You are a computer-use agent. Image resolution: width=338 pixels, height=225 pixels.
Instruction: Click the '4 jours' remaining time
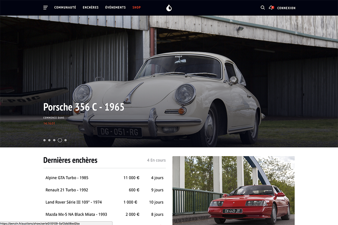tap(158, 178)
